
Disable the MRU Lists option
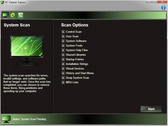click(63, 82)
